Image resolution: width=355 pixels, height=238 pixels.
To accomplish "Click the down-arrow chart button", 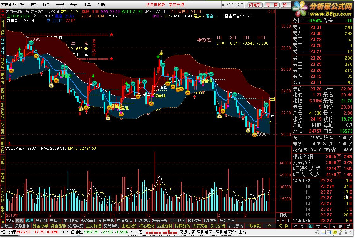I will [x=288, y=220].
